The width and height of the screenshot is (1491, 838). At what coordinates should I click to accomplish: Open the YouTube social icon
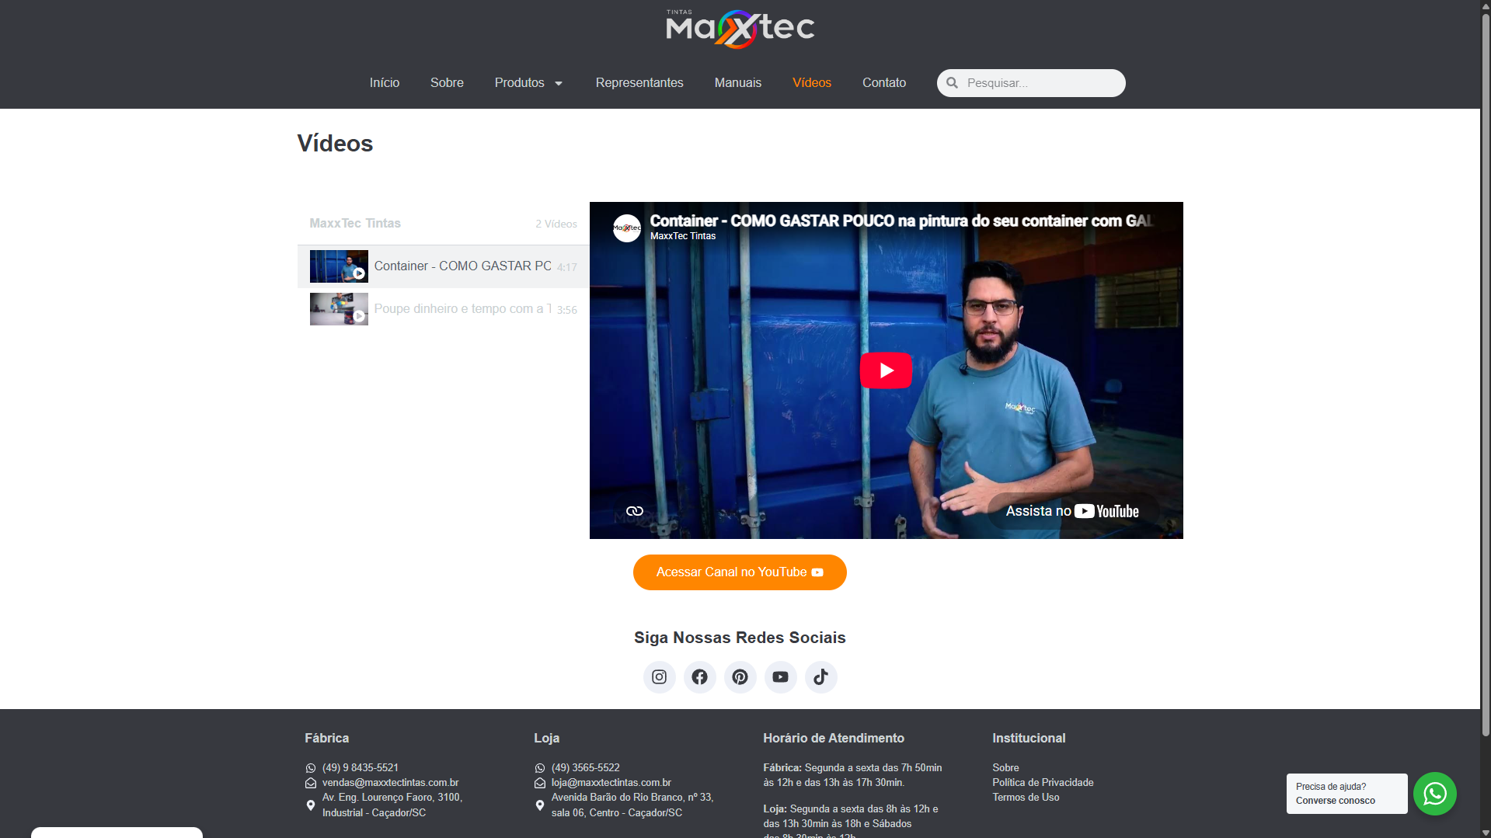780,677
